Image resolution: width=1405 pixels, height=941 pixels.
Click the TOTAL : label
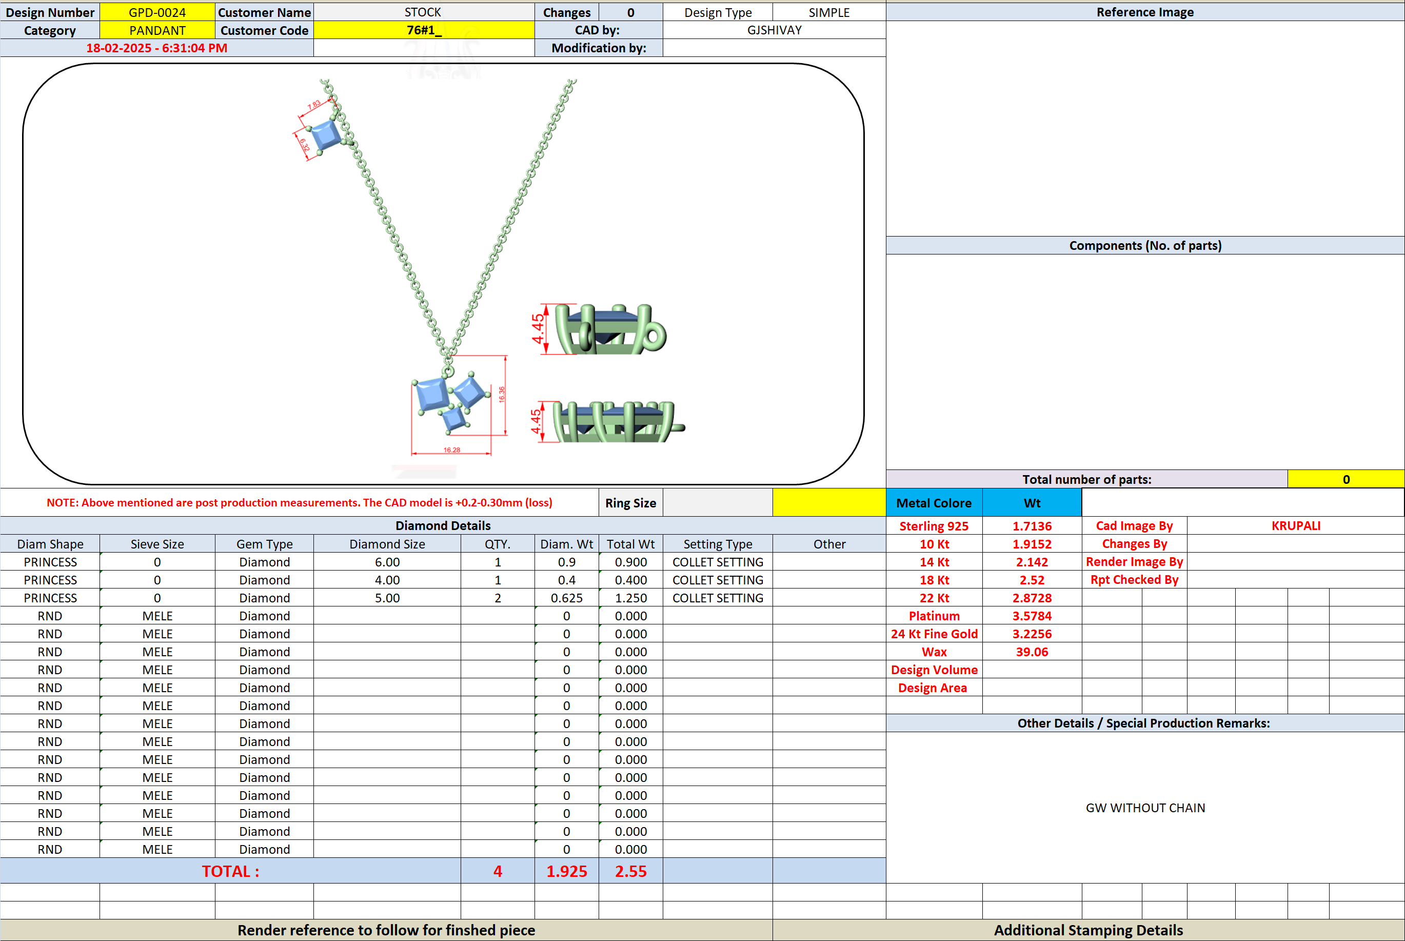point(230,871)
